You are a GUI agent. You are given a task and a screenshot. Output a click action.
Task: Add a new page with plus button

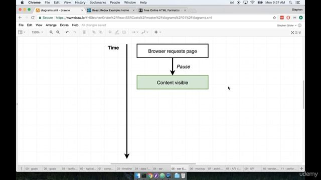click(301, 168)
